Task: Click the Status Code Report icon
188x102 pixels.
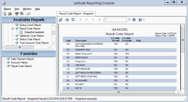Action: point(17,39)
